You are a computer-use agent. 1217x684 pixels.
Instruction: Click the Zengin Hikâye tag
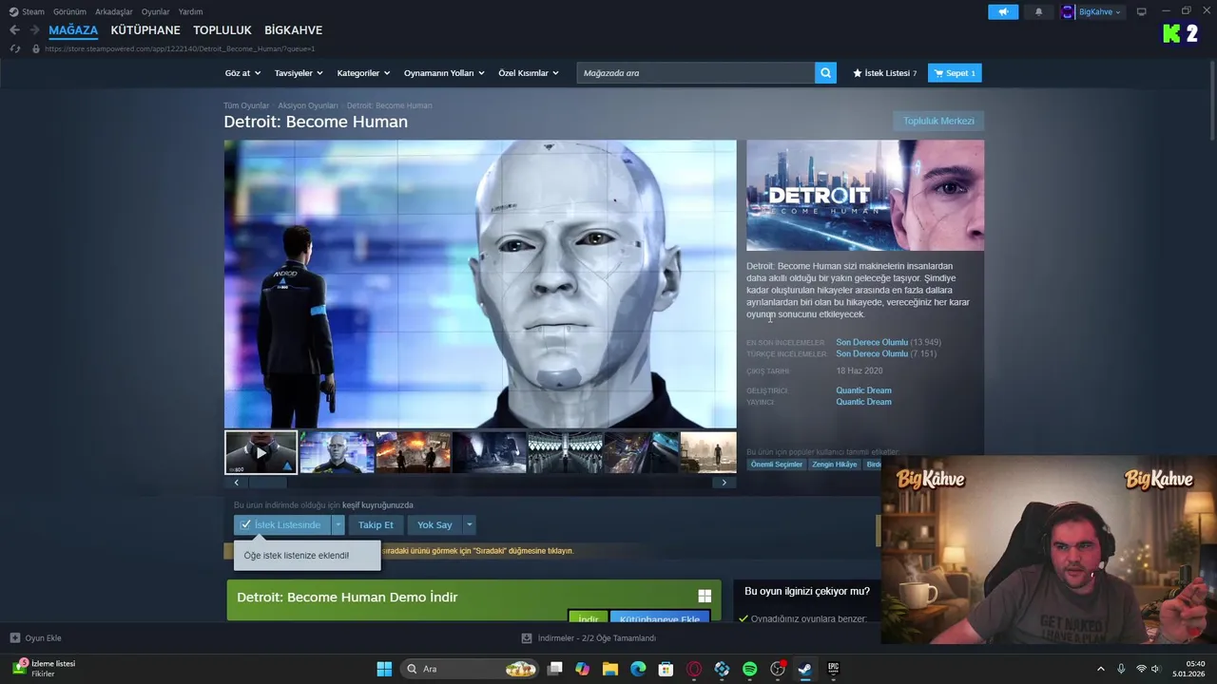[x=835, y=465]
